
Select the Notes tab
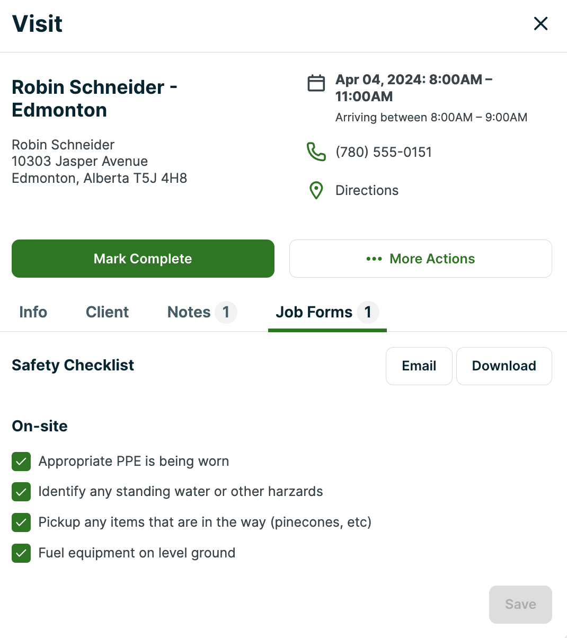[x=189, y=312]
